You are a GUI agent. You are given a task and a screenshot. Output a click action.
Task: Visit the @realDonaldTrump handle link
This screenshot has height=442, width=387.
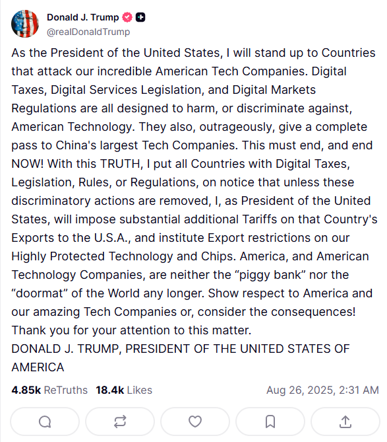pos(88,32)
